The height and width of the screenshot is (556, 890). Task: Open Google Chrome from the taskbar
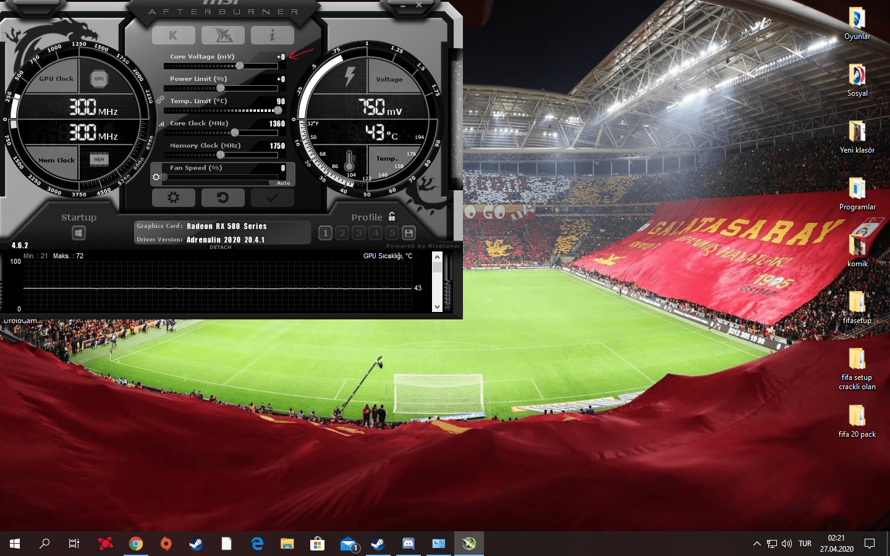pos(136,544)
